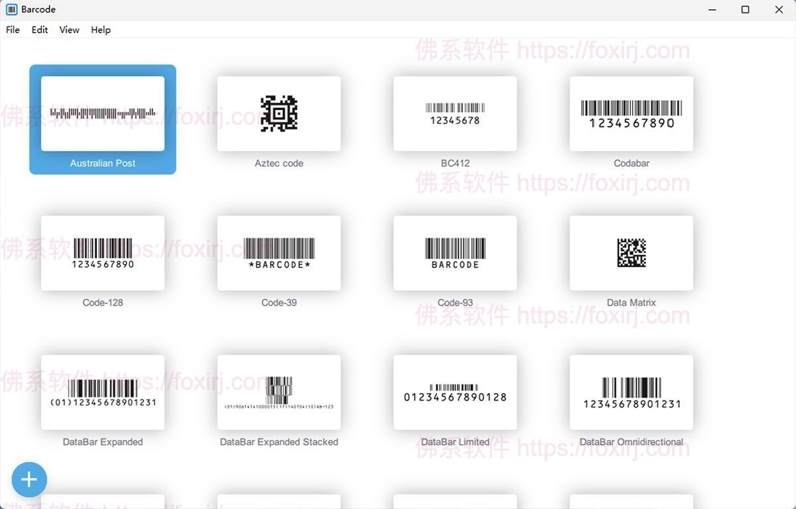
Task: Open the View menu
Action: (69, 30)
